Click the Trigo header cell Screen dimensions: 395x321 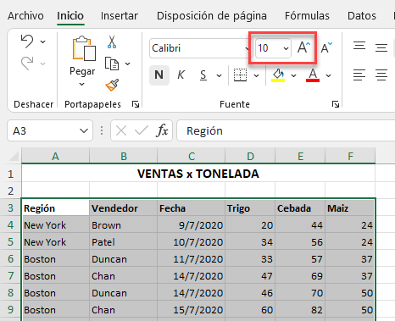tap(250, 208)
